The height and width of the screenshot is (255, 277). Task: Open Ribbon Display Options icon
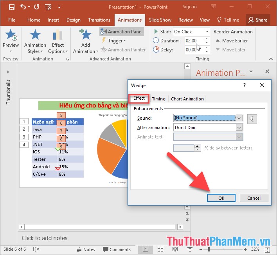(x=213, y=7)
